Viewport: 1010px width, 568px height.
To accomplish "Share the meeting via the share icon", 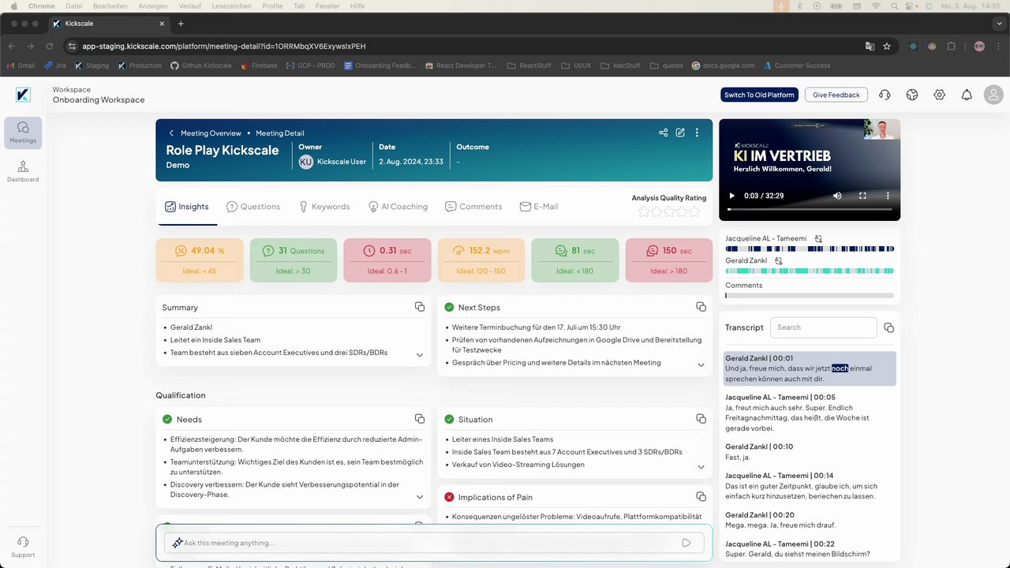I will tap(663, 133).
